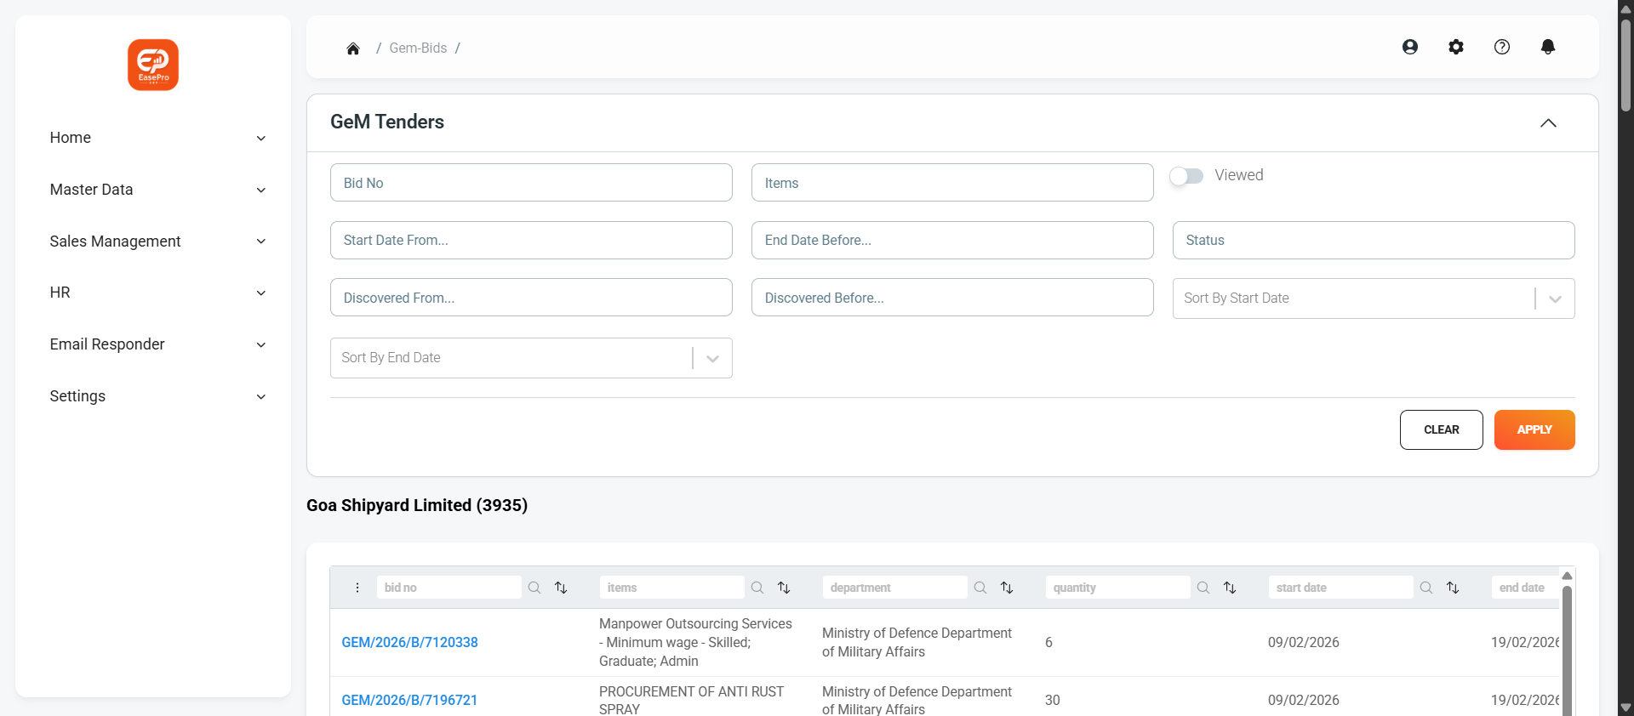Click start date 09/02/2026 for bid 7120338
The height and width of the screenshot is (716, 1634).
[1304, 643]
